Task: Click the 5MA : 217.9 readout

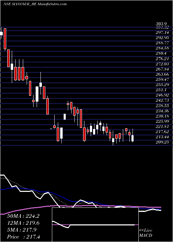Action: tap(21, 230)
